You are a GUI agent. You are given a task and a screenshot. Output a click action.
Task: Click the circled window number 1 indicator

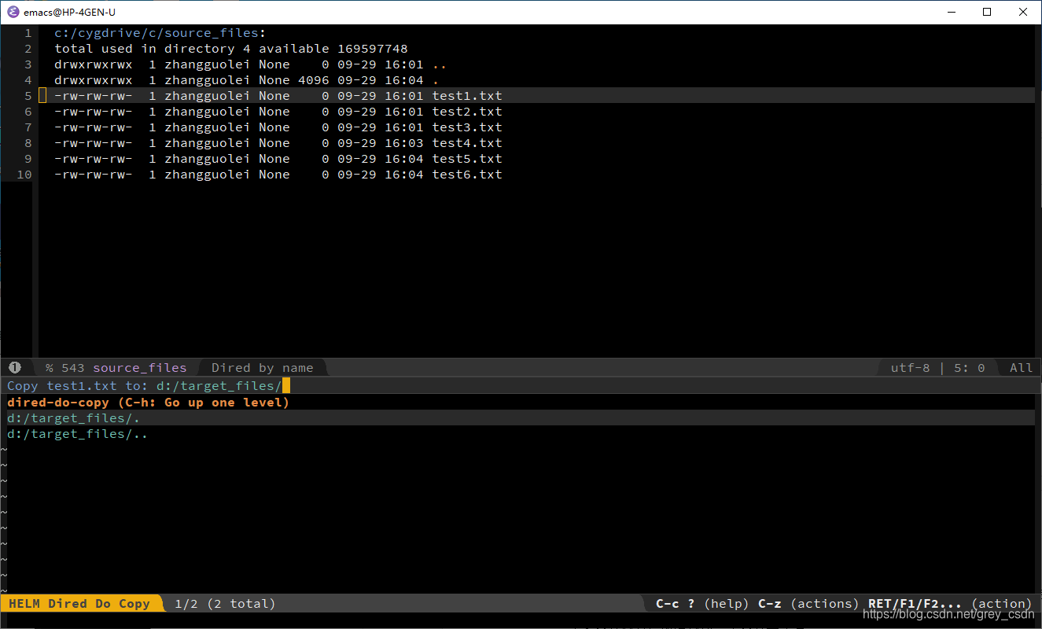tap(14, 367)
